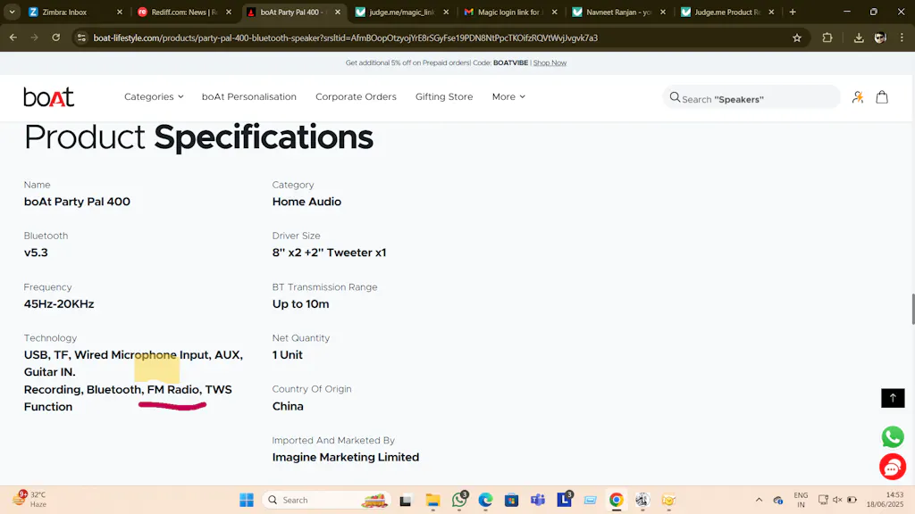Open the red live chat support bubble
915x514 pixels.
(x=892, y=466)
